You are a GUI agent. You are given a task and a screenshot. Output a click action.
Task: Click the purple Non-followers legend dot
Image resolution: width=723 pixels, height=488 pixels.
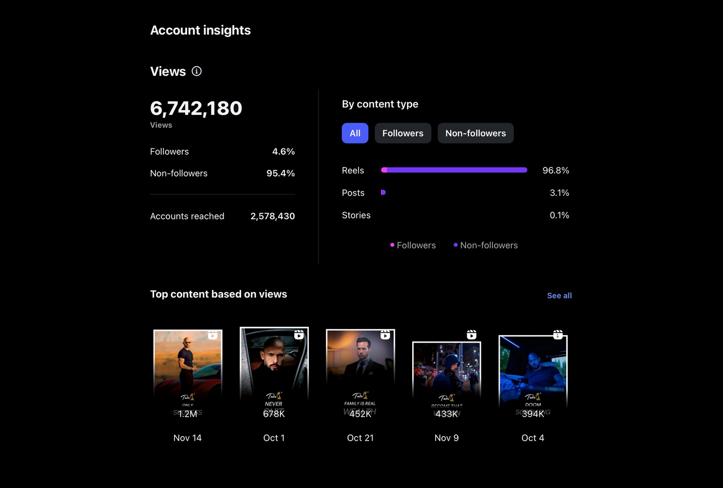pyautogui.click(x=455, y=245)
